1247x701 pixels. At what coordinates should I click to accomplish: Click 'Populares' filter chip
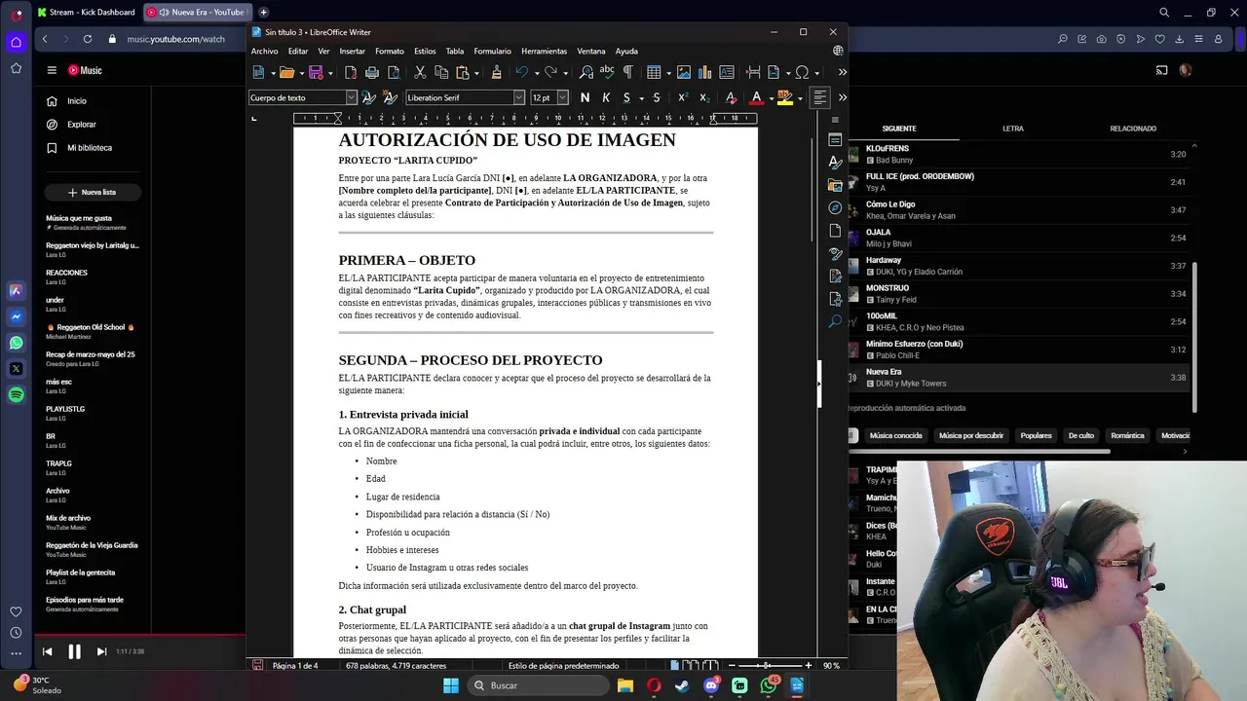click(1036, 435)
